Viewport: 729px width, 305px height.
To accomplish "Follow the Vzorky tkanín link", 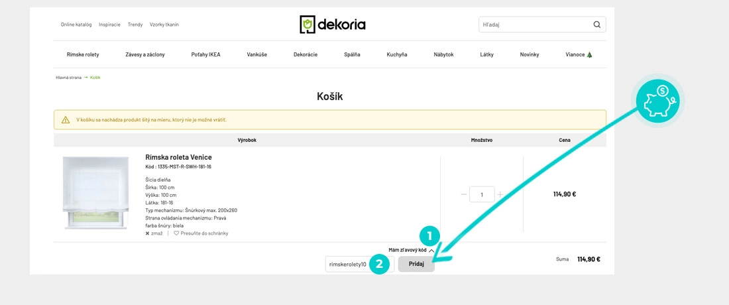I will click(x=164, y=25).
